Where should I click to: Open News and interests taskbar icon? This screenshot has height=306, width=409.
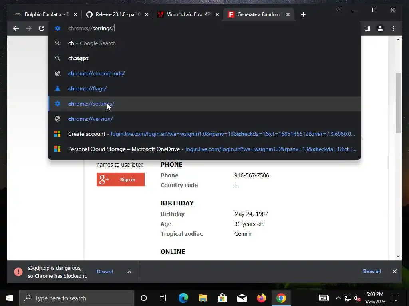tap(324, 298)
